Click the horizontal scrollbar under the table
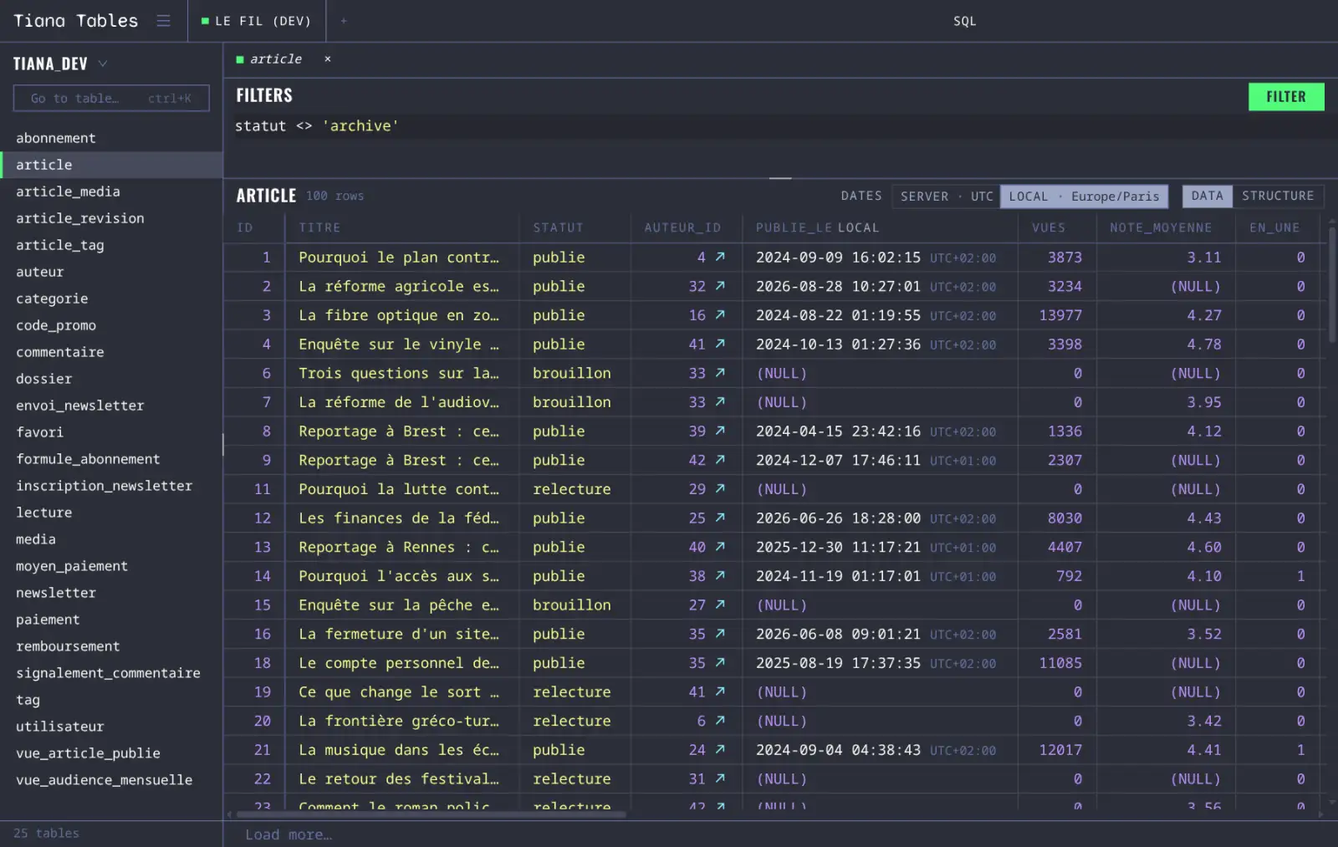 [x=431, y=814]
